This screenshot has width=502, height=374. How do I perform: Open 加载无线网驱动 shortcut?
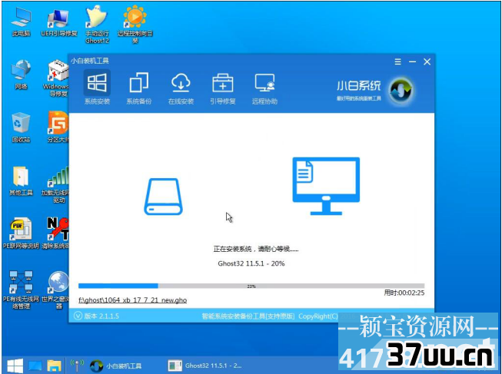[55, 184]
